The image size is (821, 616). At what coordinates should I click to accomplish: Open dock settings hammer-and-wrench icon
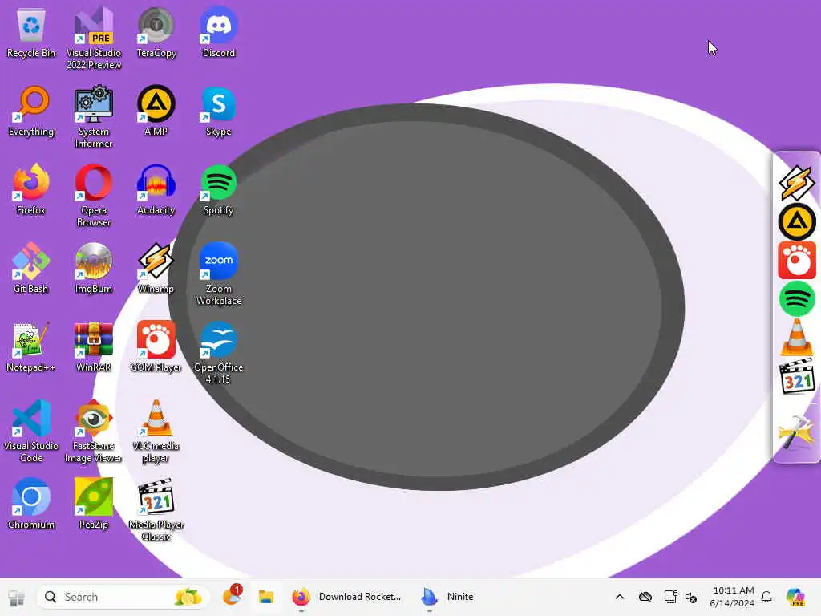tap(796, 432)
